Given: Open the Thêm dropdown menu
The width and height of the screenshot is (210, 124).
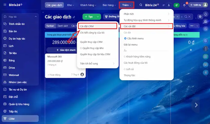Looking at the screenshot, I should tap(126, 5).
